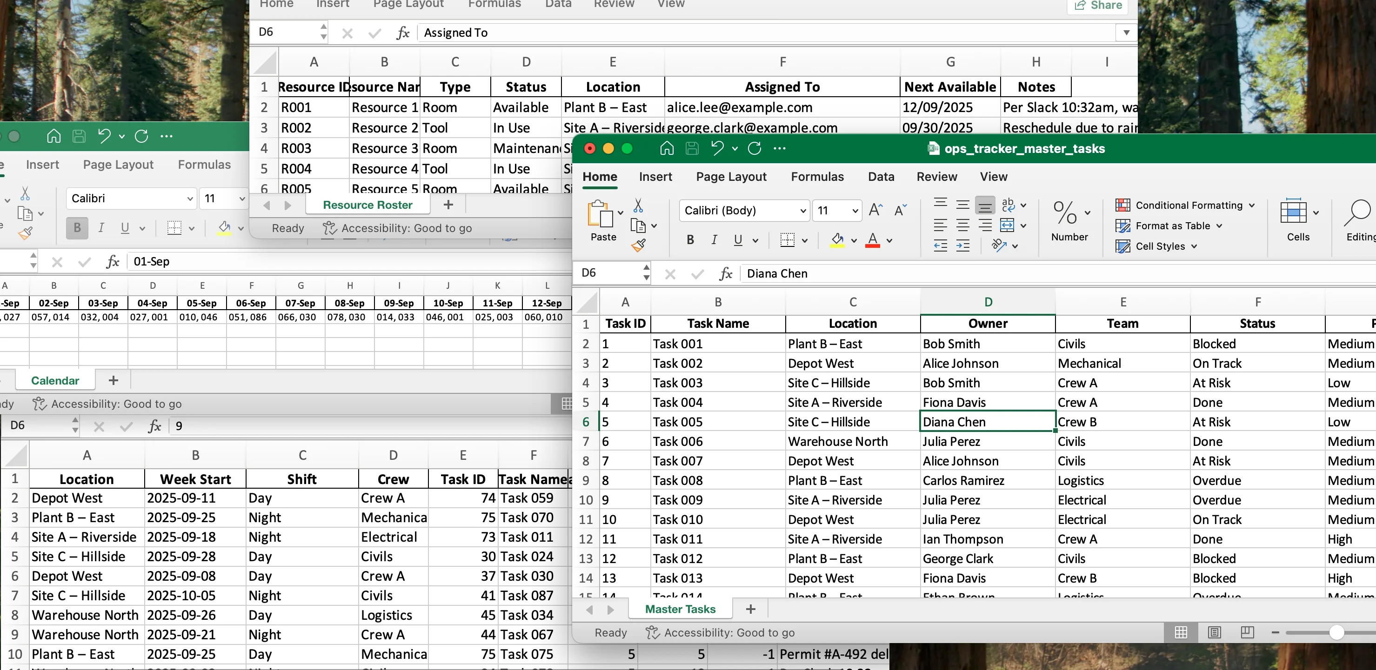Toggle the active Bold button in Calendar window
This screenshot has width=1376, height=670.
tap(77, 228)
